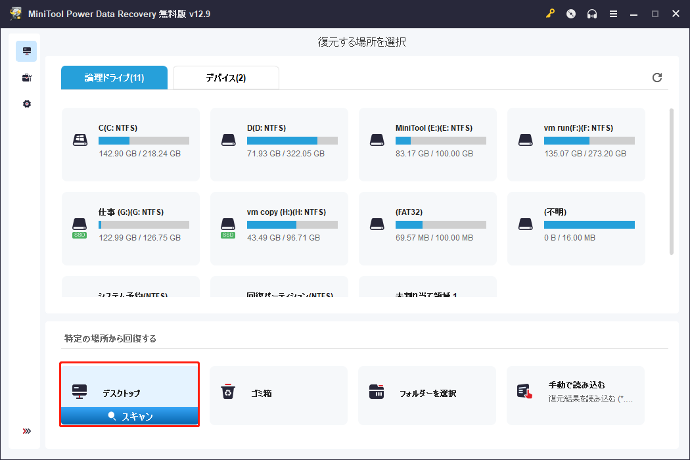
Task: Click MiniTool (E:)(E: NTFS) label
Action: 434,127
